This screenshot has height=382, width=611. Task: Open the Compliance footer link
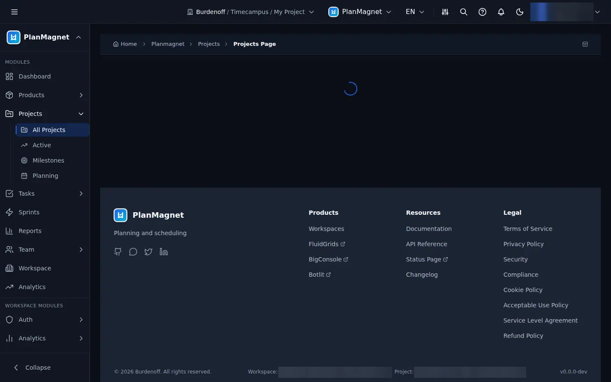point(521,275)
